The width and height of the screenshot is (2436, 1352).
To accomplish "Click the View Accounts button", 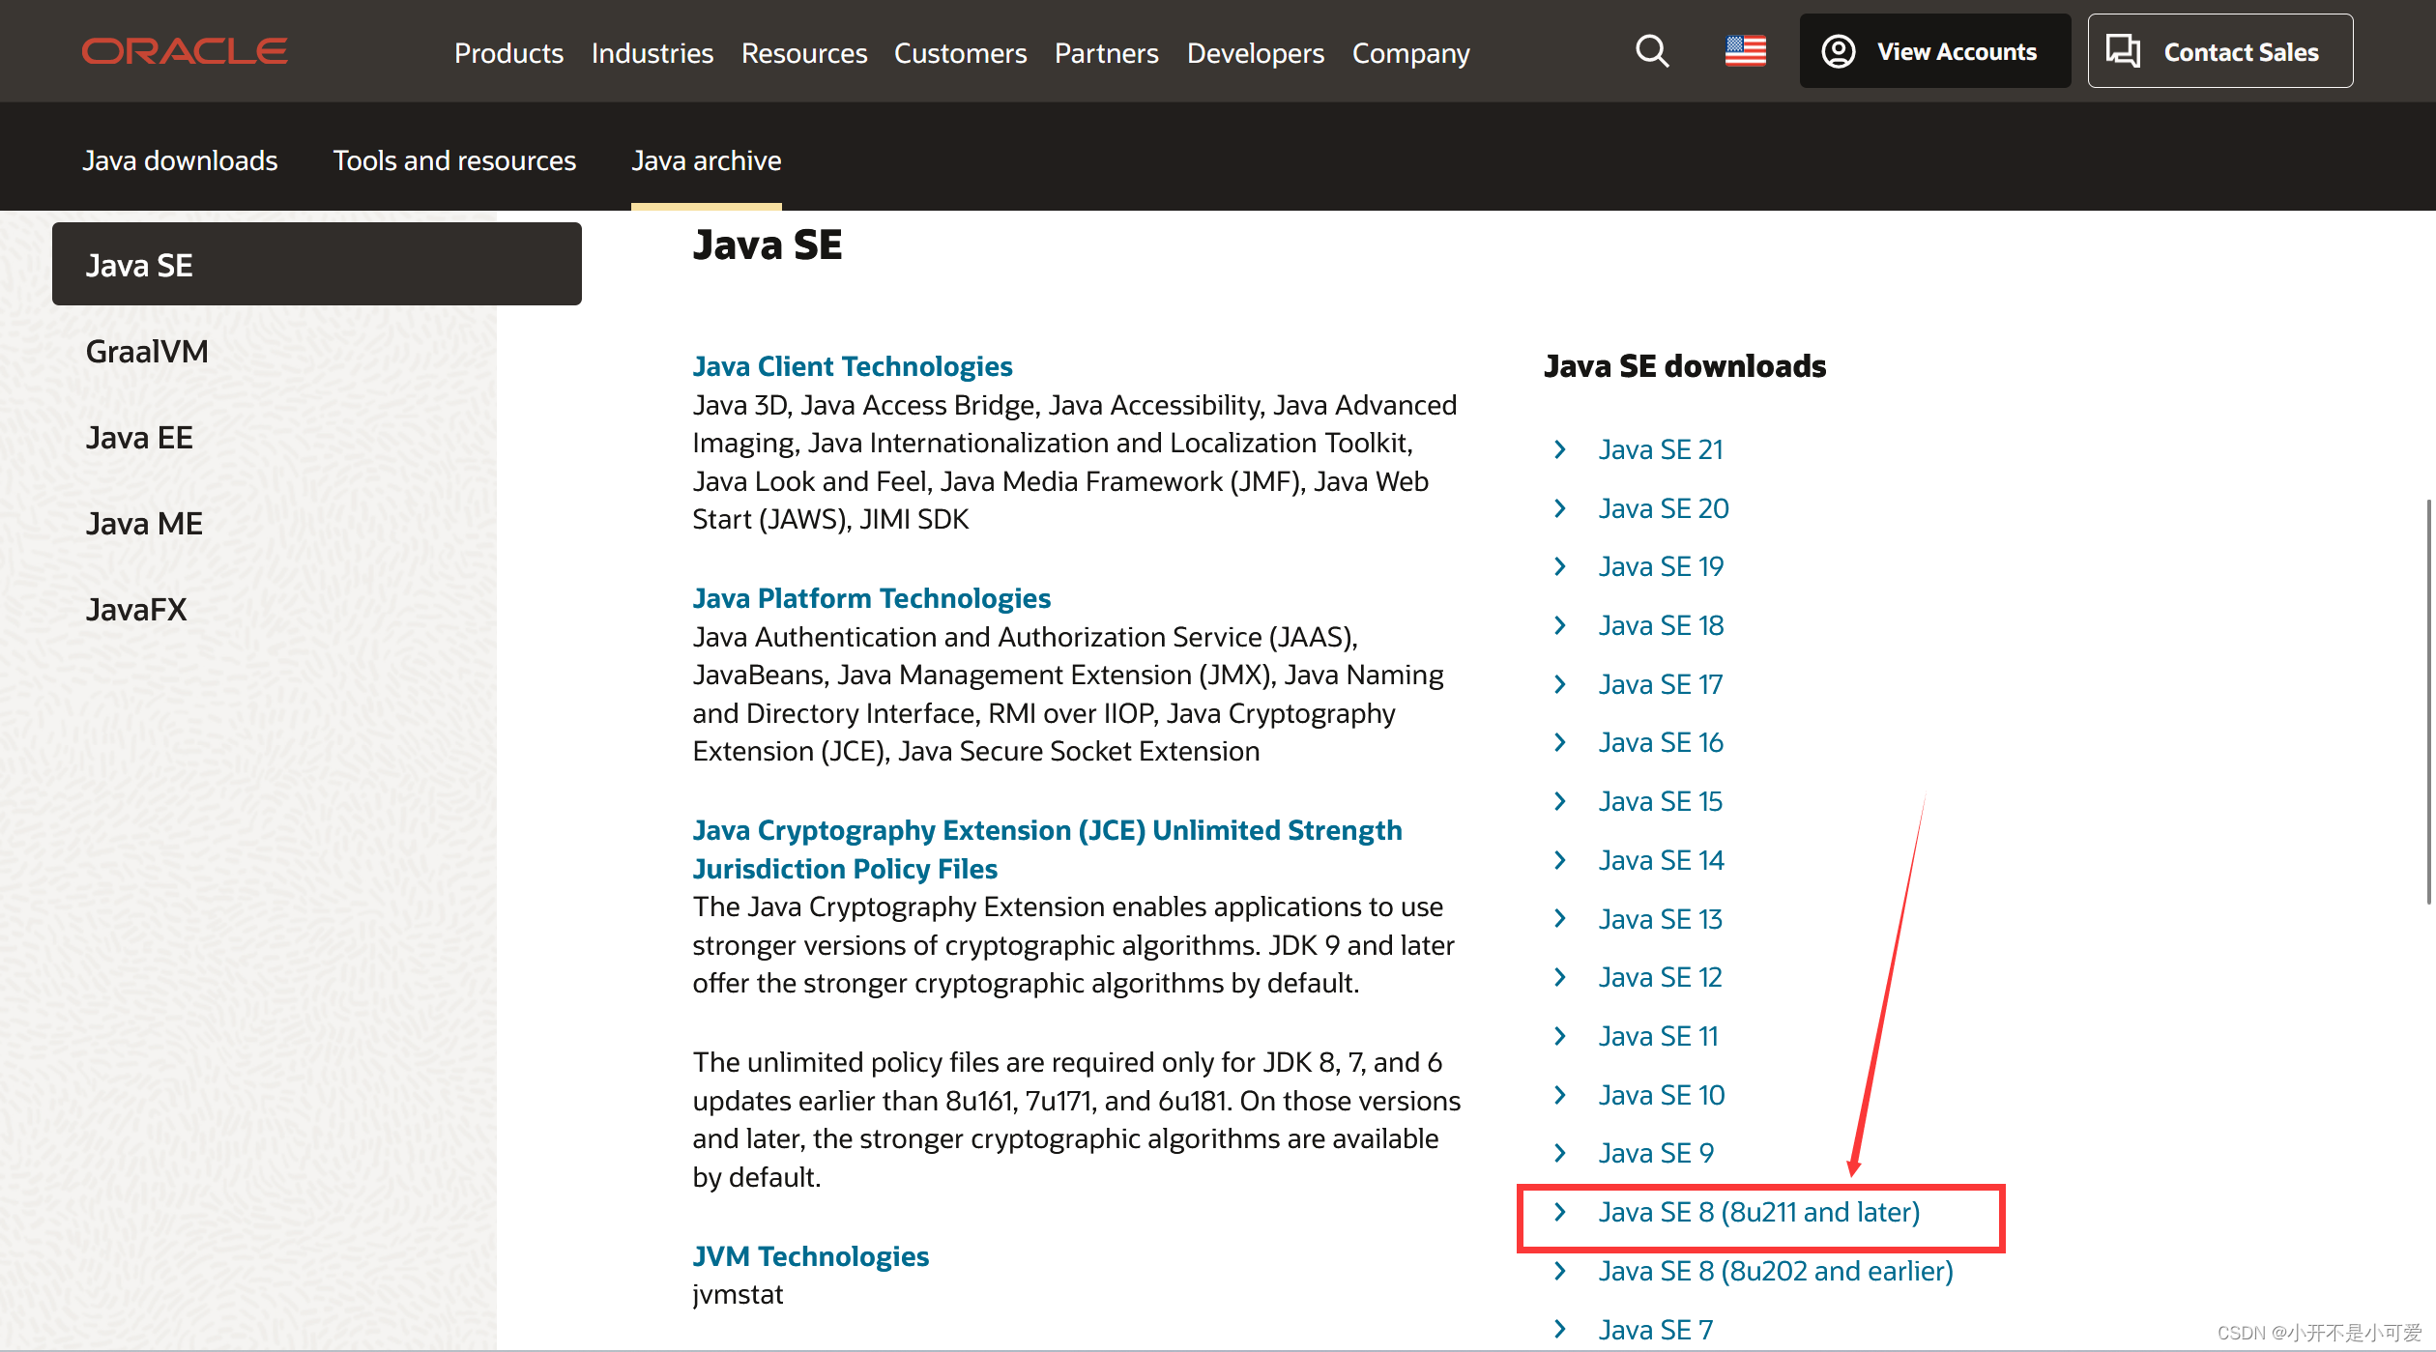I will pos(1934,51).
